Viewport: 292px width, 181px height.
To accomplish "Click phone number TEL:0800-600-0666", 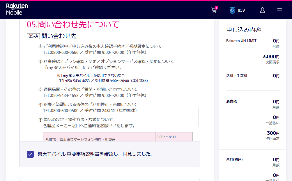I will point(61,52).
